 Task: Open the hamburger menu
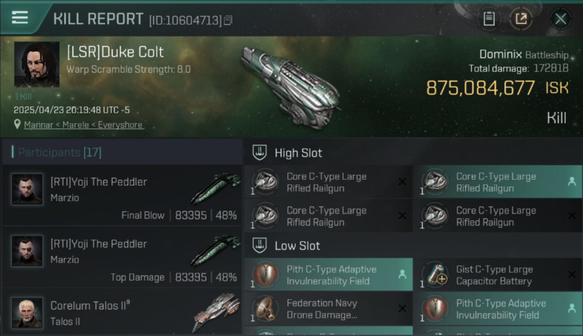pos(20,18)
